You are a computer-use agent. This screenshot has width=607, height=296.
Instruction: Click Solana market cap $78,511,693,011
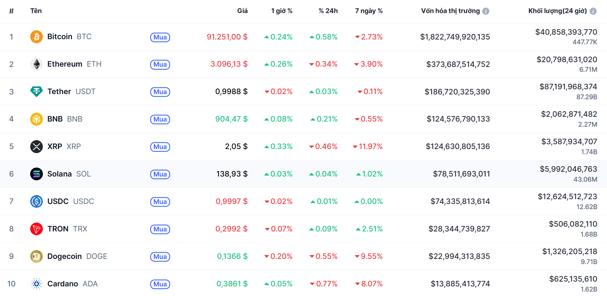pos(462,174)
